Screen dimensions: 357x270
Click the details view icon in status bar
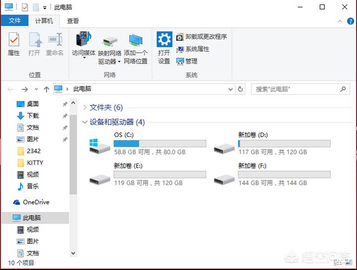click(x=339, y=263)
